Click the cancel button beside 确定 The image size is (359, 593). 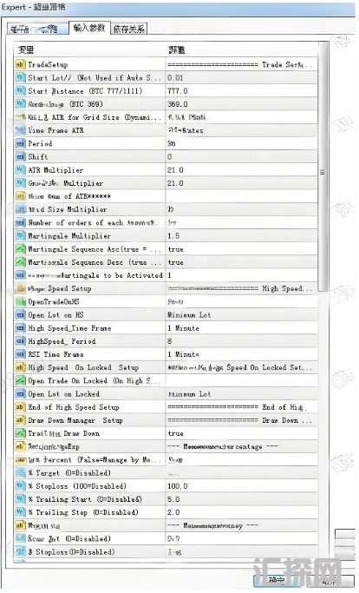click(x=327, y=580)
